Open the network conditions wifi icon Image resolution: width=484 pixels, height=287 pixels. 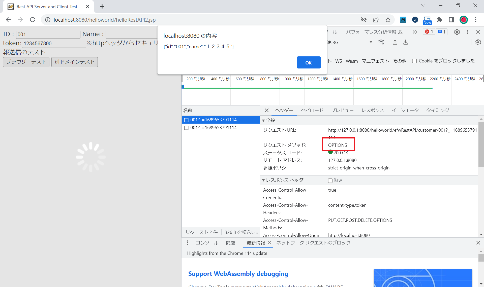click(x=381, y=42)
